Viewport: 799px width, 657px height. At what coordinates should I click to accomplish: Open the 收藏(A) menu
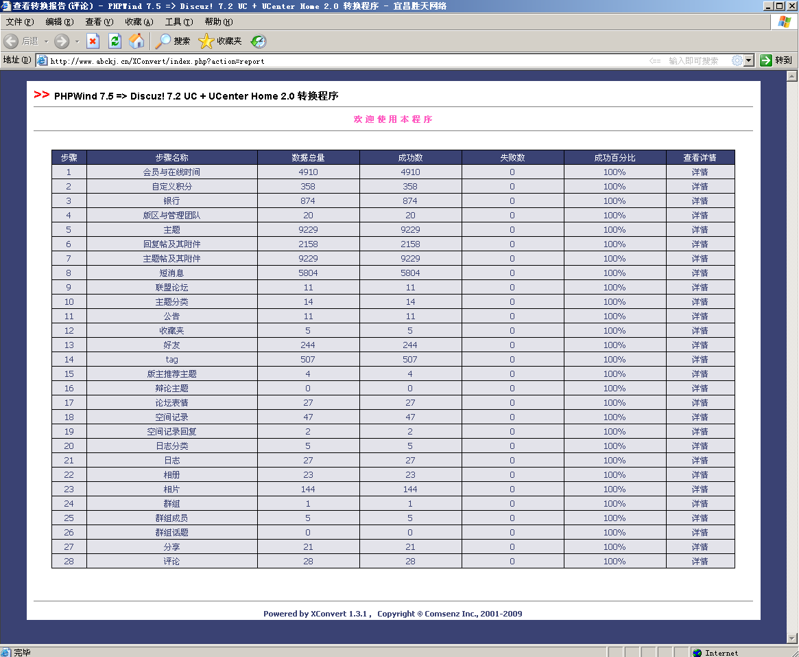click(139, 22)
